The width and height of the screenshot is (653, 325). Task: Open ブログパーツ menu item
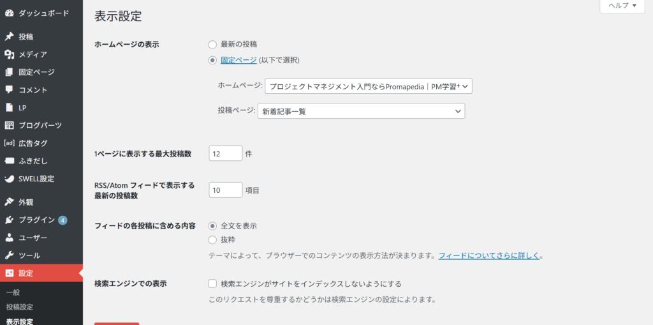pos(41,125)
